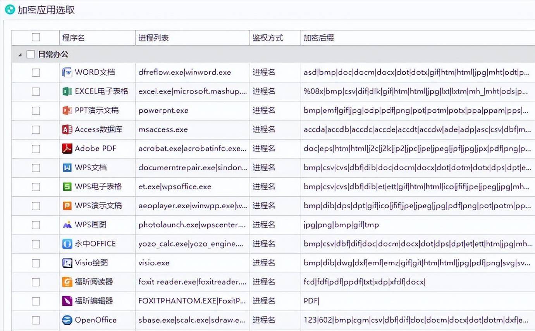Click the OpenOffice program icon

[67, 320]
